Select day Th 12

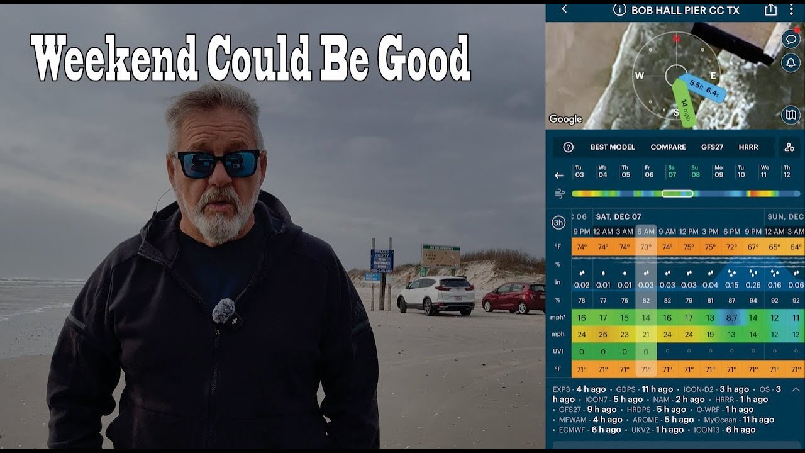[787, 172]
